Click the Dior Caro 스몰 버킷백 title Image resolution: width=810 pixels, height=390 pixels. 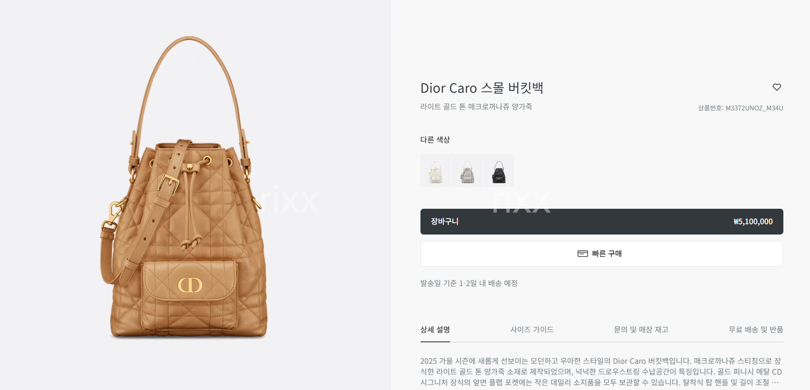(x=482, y=88)
